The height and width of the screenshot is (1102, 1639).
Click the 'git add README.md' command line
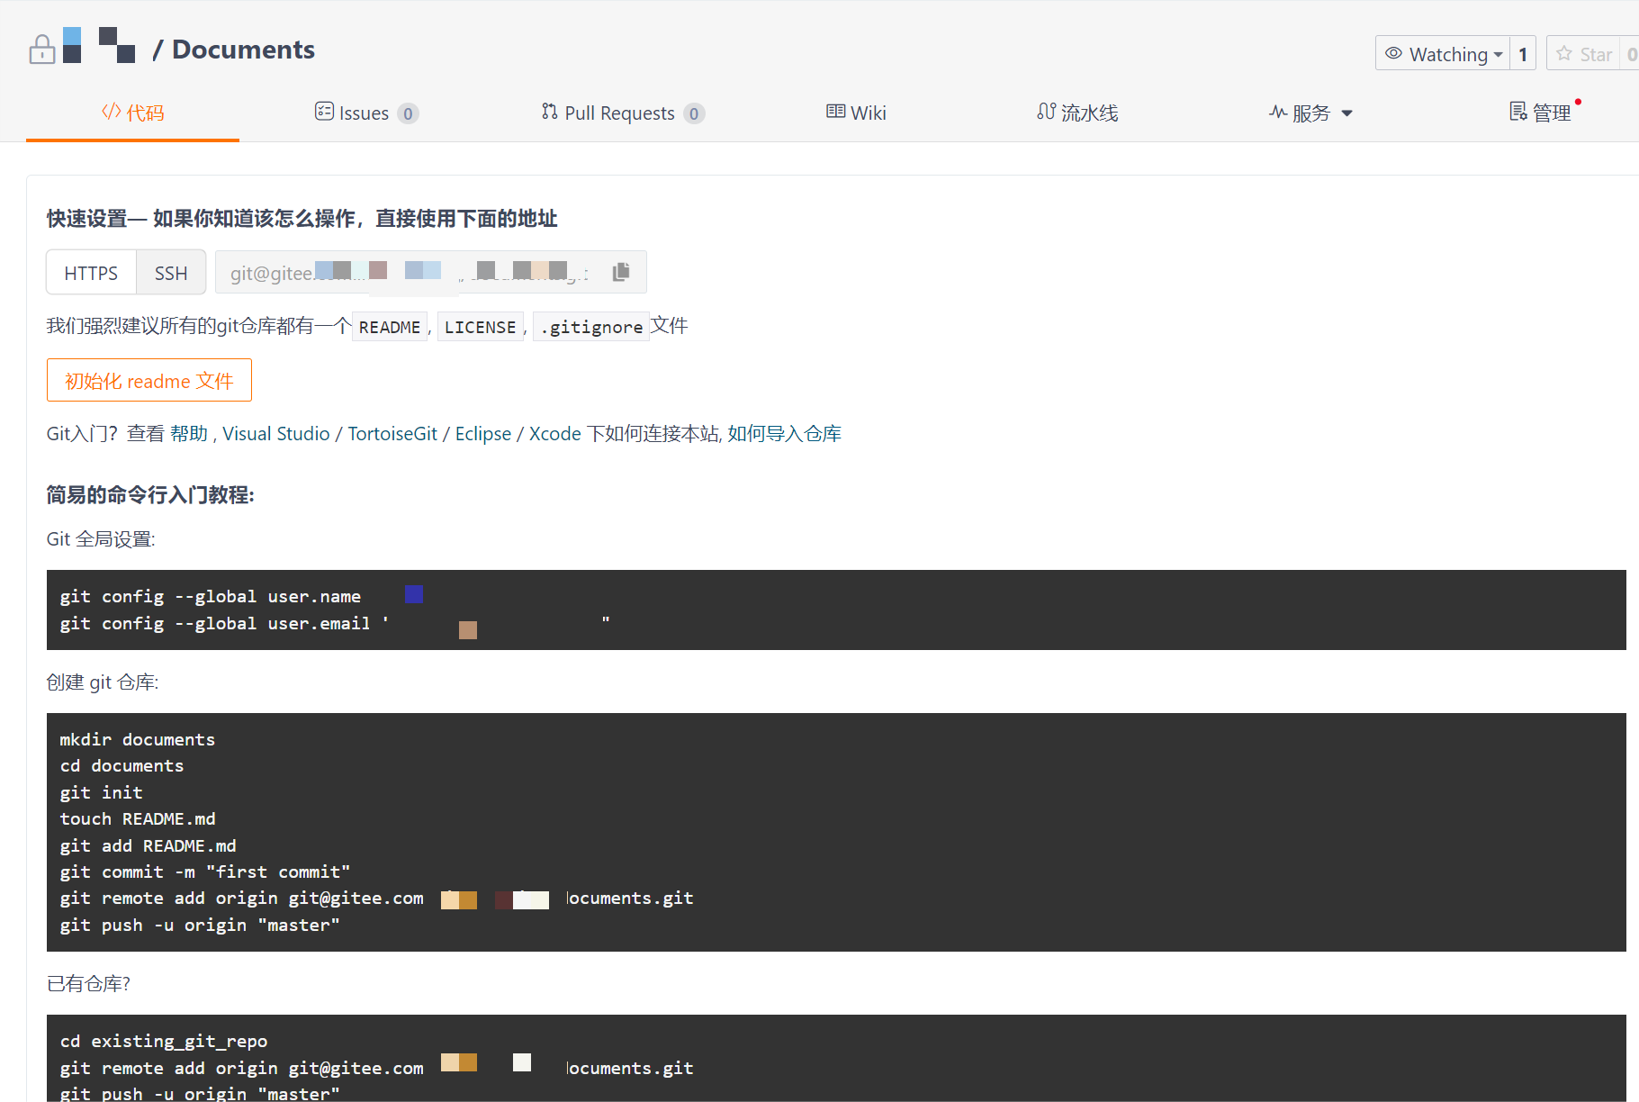pyautogui.click(x=148, y=845)
